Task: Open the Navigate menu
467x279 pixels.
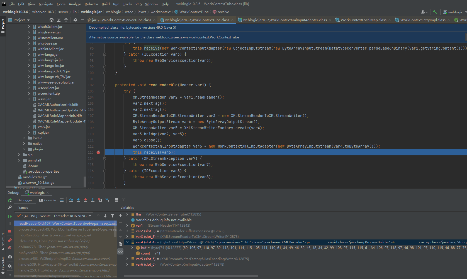Action: point(46,4)
